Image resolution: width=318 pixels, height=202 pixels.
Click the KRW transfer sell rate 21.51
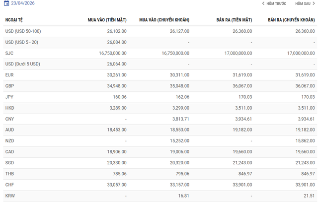point(309,196)
